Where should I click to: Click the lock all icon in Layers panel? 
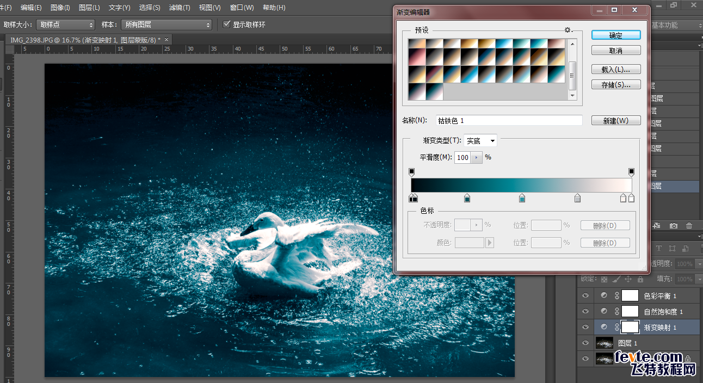pos(641,279)
